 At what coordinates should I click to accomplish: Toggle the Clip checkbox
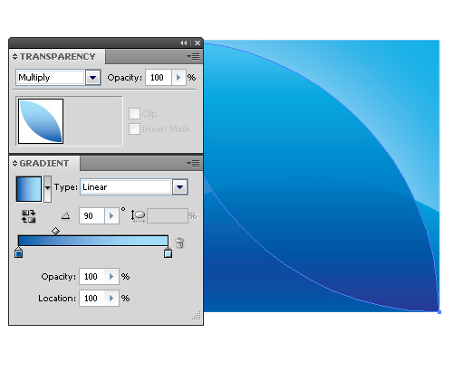click(134, 114)
